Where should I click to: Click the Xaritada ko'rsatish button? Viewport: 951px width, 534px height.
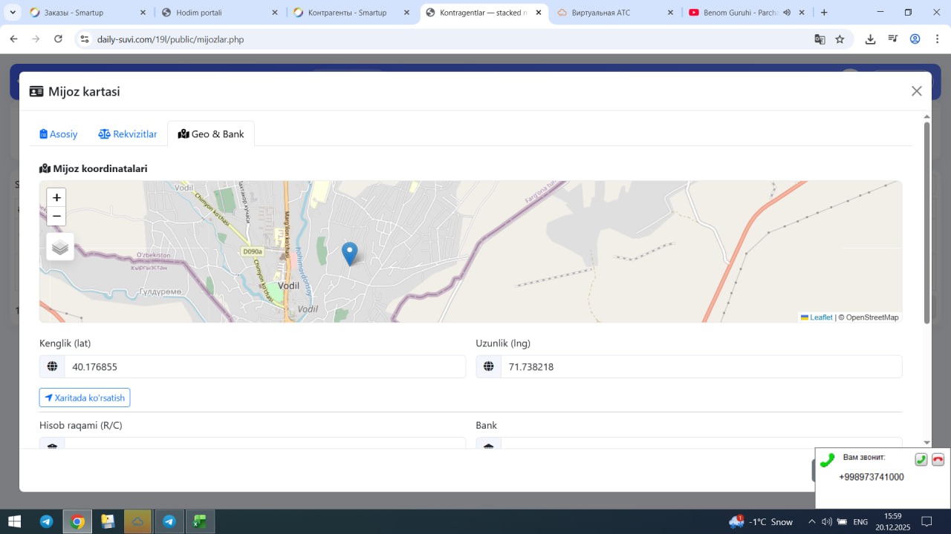(85, 398)
